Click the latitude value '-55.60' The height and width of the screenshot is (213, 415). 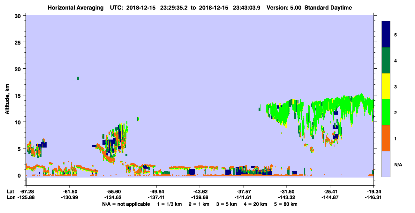click(x=113, y=192)
